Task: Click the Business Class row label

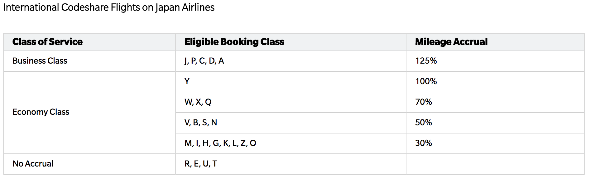Action: (40, 61)
